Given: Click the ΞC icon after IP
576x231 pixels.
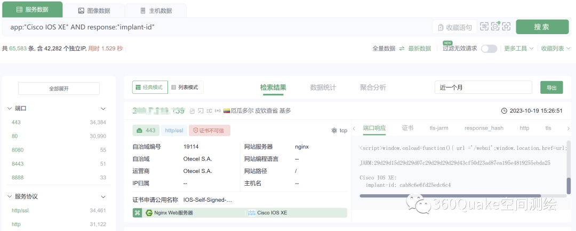Looking at the screenshot, I should [210, 110].
